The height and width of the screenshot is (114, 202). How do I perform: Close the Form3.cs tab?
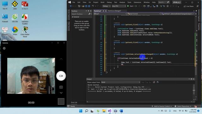coord(106,11)
